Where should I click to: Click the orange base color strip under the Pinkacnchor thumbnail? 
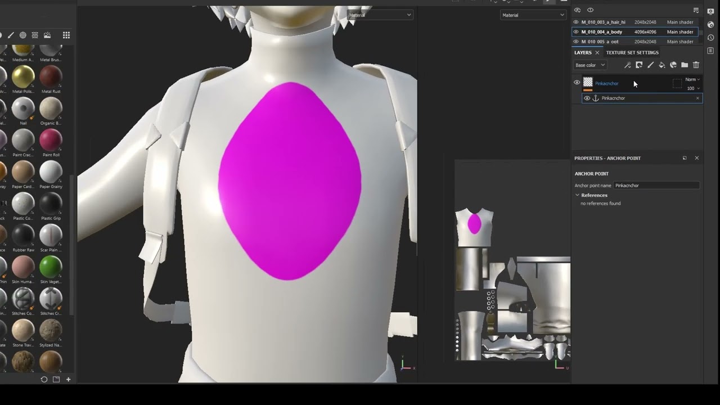point(588,90)
